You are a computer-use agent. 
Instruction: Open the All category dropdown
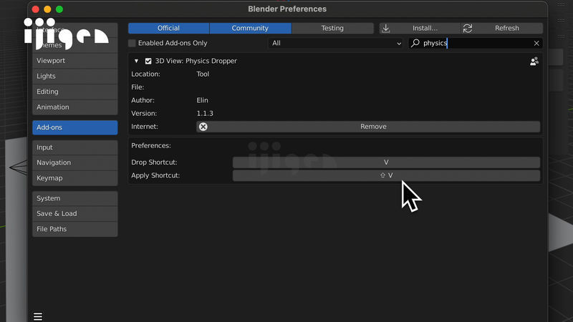[x=335, y=43]
